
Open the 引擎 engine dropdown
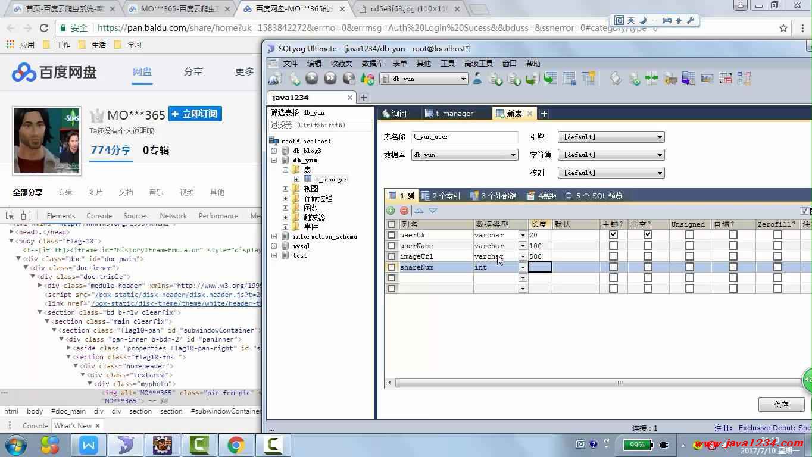tap(611, 137)
